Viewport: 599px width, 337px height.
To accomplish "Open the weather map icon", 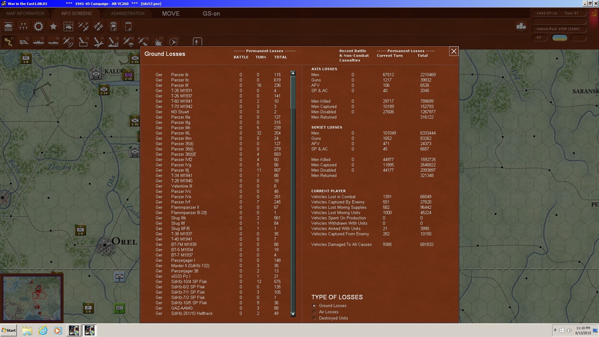I will pos(68,27).
